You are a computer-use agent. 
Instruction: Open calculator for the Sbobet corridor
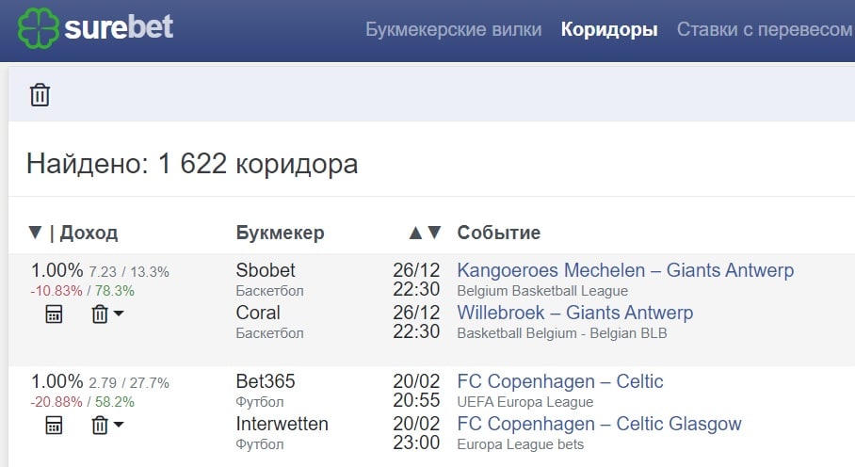(x=54, y=314)
